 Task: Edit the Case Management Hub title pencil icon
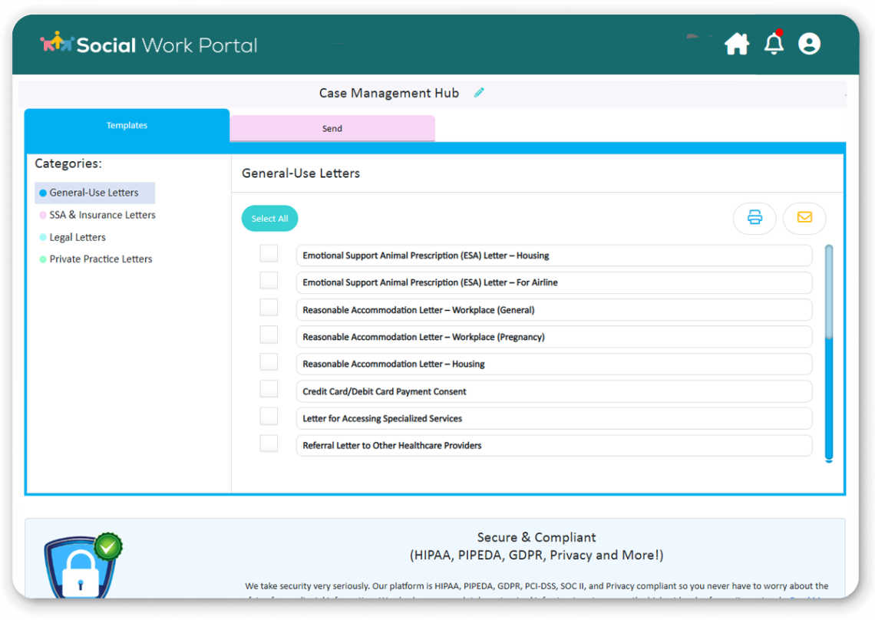coord(479,92)
